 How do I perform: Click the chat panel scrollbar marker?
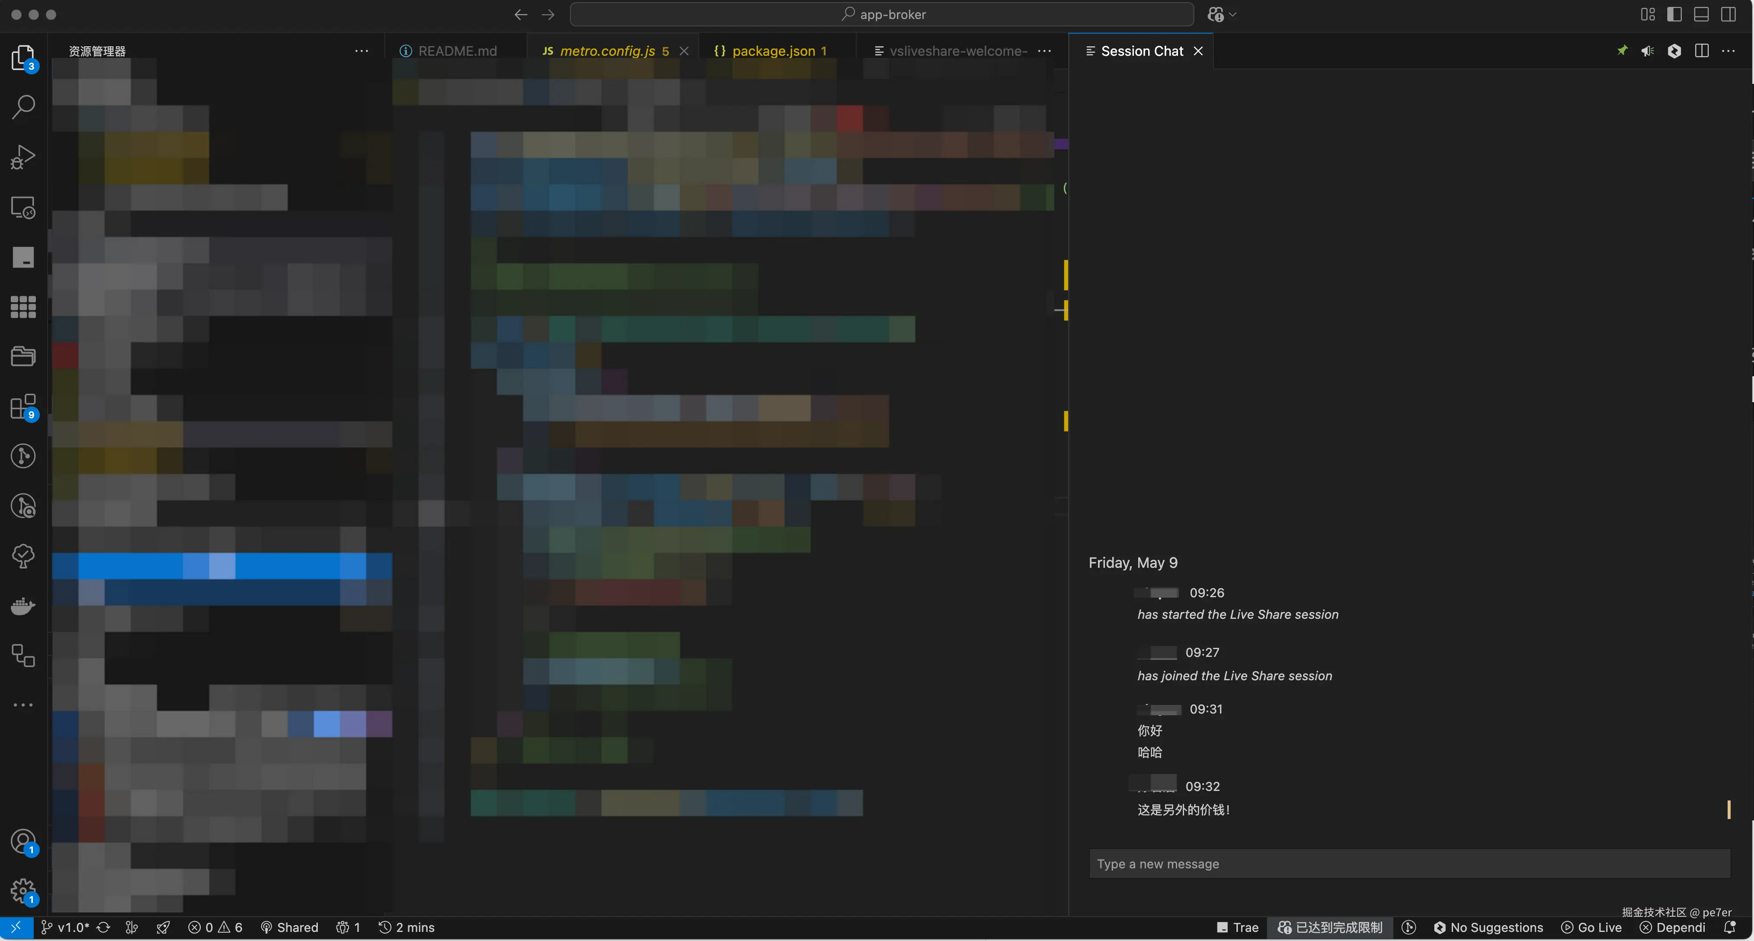click(1729, 809)
